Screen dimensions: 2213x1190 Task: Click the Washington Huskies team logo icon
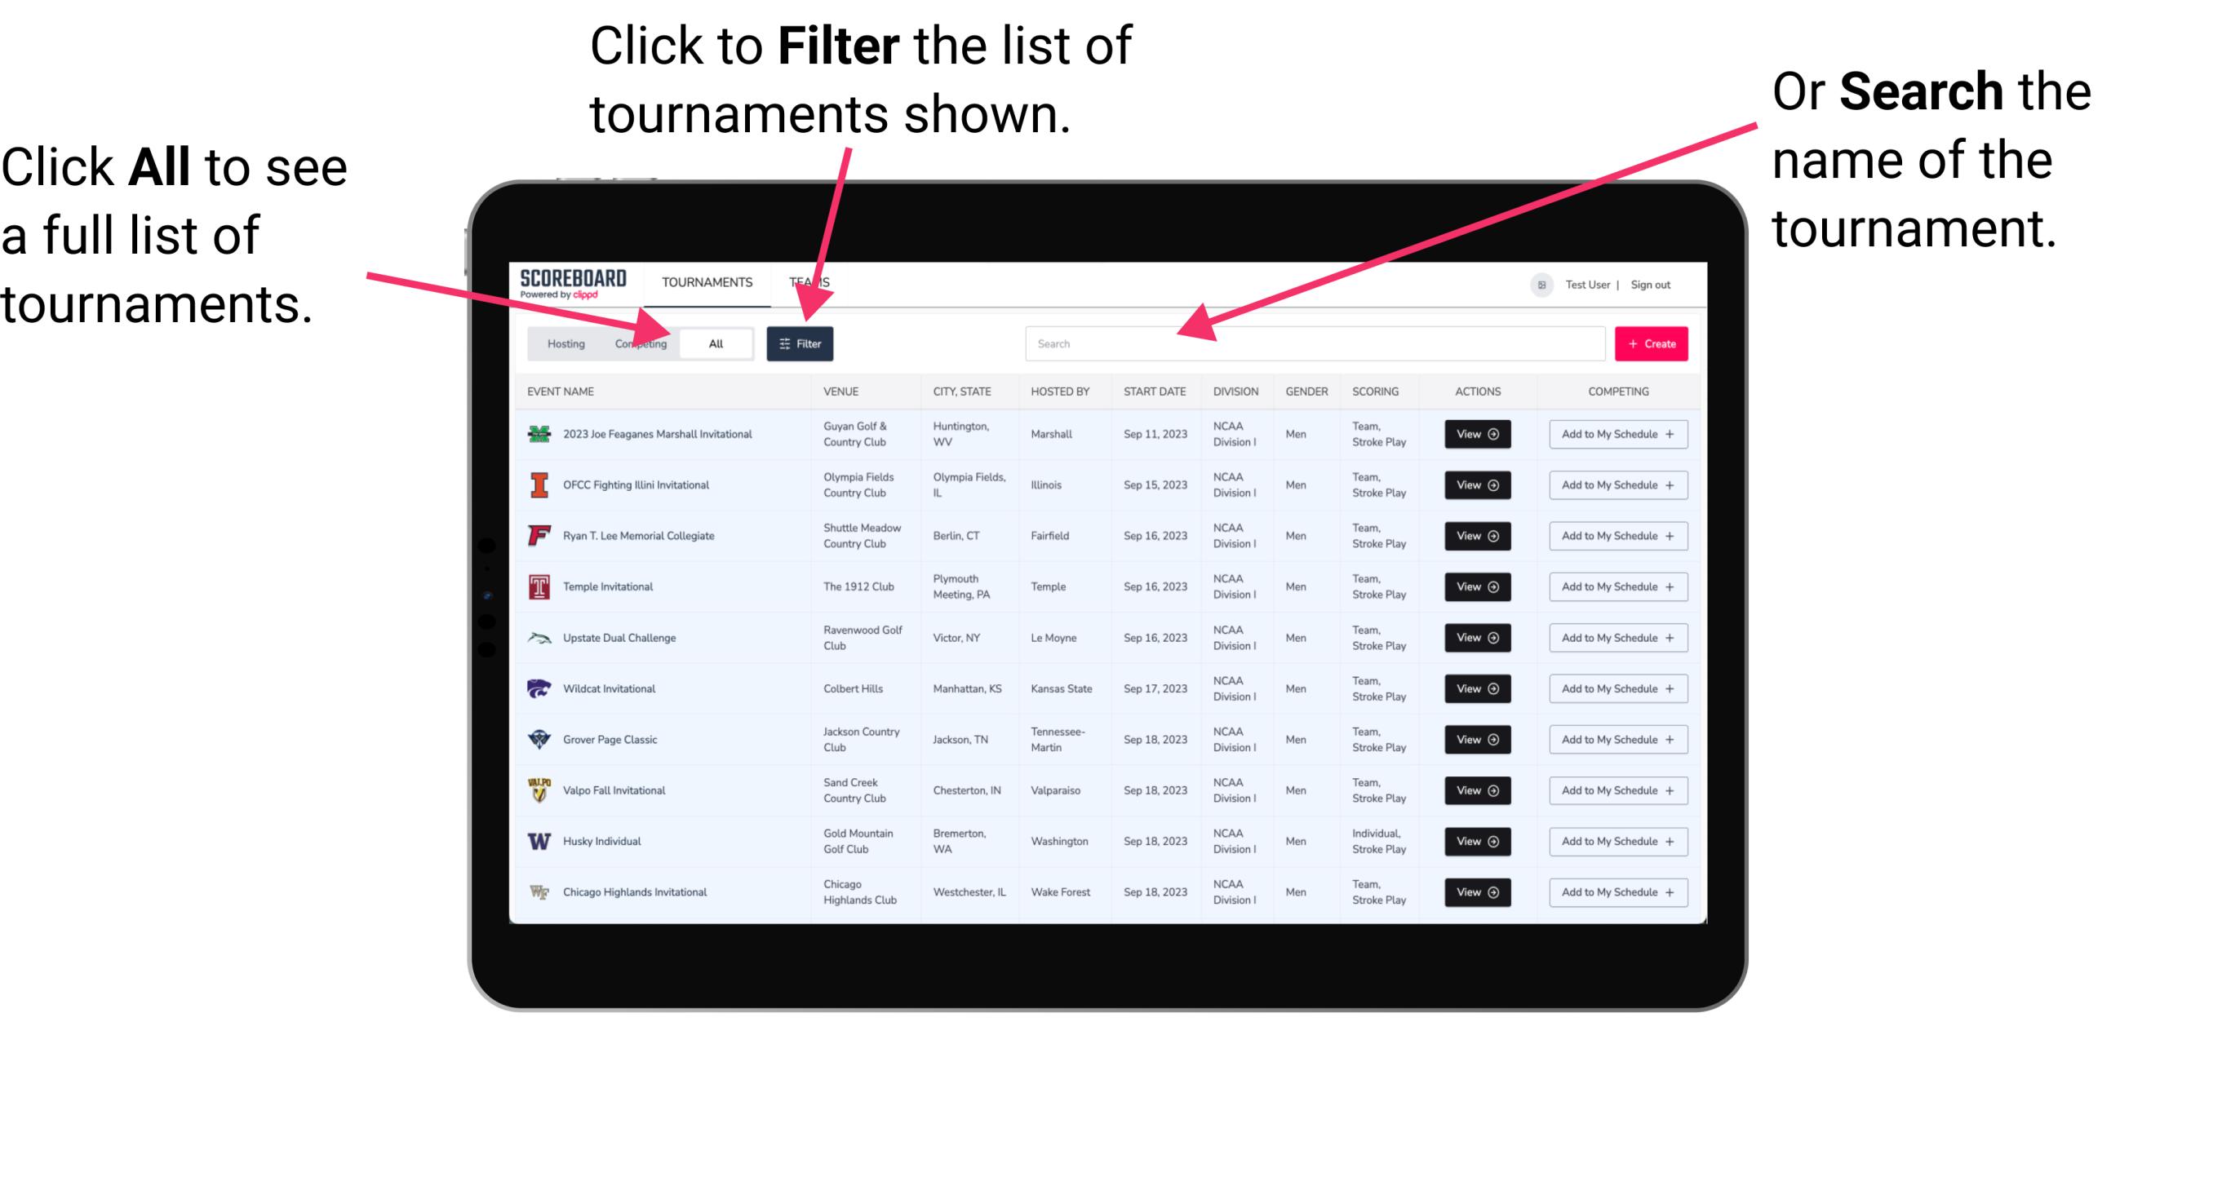tap(538, 841)
